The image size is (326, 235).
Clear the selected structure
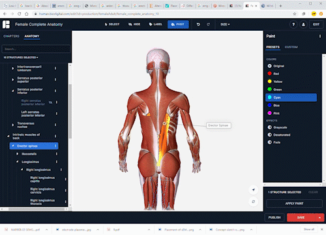coord(313,192)
